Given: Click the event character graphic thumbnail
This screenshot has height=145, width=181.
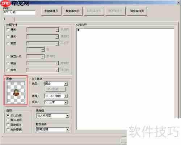Looking at the screenshot, I should tap(16, 93).
